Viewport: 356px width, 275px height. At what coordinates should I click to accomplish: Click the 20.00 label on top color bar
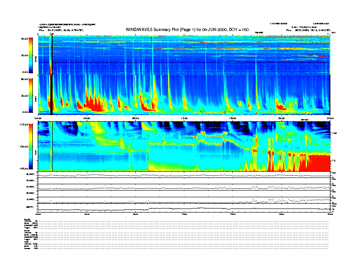coord(24,55)
